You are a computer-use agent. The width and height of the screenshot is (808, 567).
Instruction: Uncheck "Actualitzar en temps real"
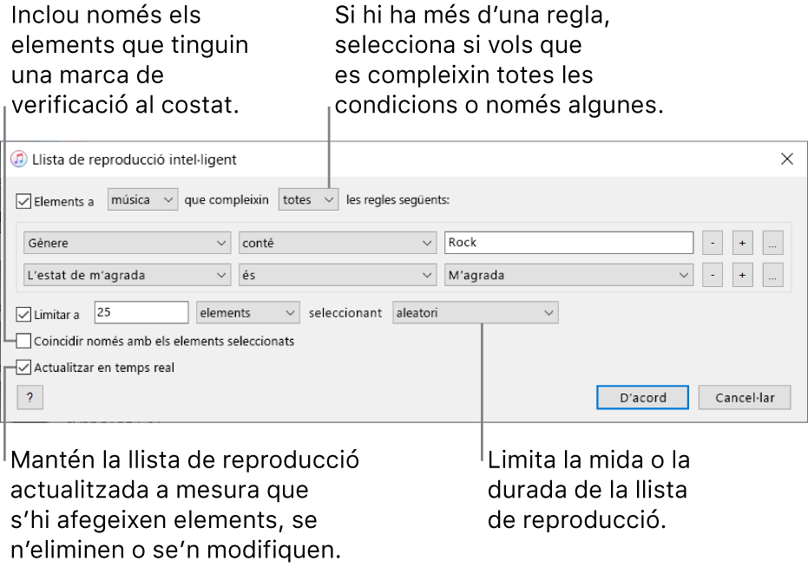pyautogui.click(x=23, y=368)
